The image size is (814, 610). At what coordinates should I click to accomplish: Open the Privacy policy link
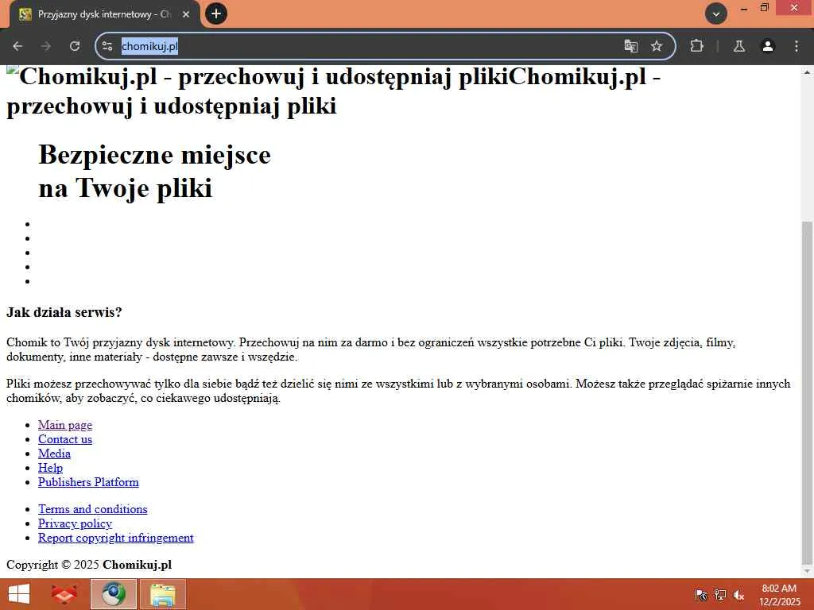(x=75, y=523)
